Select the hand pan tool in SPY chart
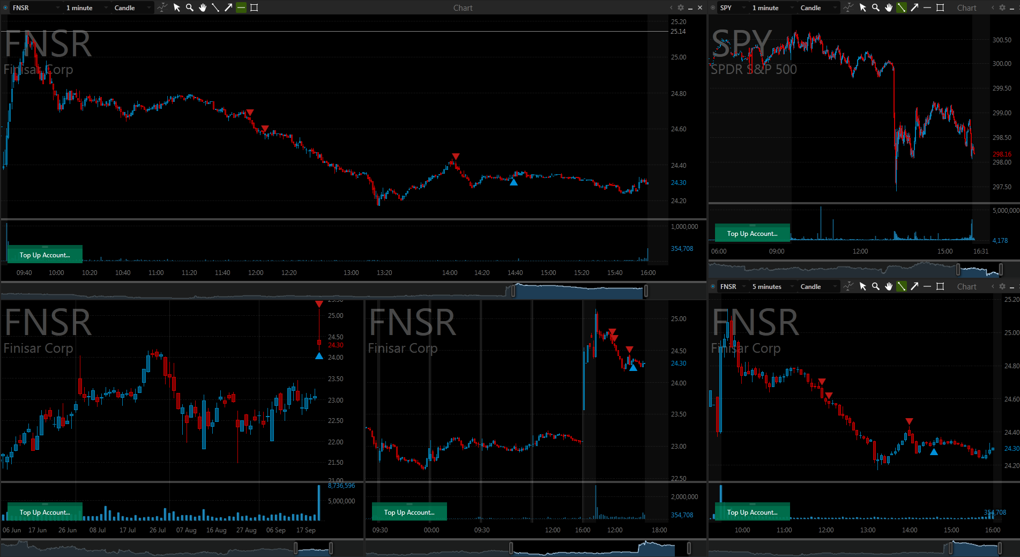The image size is (1020, 557). pyautogui.click(x=889, y=8)
